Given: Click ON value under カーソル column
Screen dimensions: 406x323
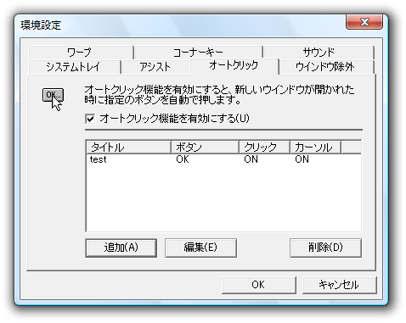Looking at the screenshot, I should pos(302,159).
